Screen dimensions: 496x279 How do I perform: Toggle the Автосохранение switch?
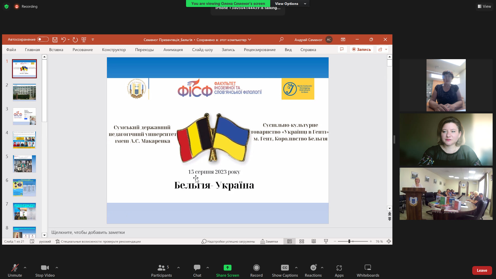43,39
